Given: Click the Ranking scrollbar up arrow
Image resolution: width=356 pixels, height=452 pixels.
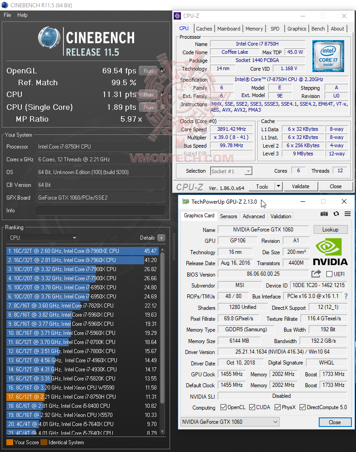Looking at the screenshot, I should click(x=162, y=250).
